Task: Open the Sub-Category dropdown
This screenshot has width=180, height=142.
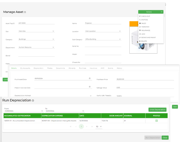Action: tap(120, 39)
